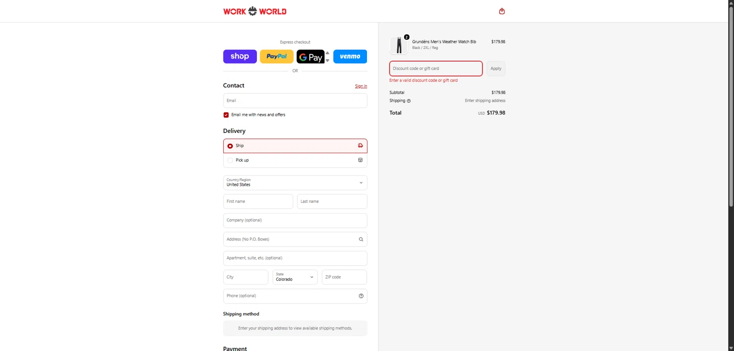Focus the Last name field
The image size is (734, 351).
coord(332,201)
